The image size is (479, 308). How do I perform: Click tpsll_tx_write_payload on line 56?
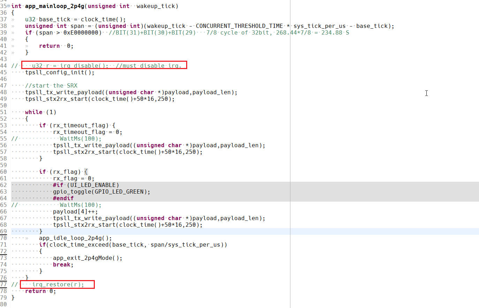(x=91, y=145)
